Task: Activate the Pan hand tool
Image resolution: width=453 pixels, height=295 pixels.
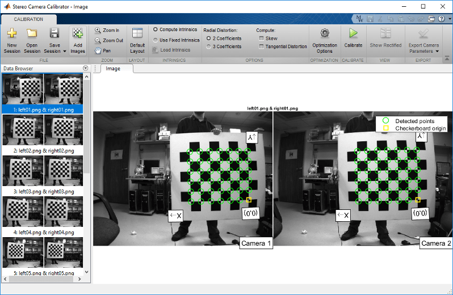Action: point(103,51)
